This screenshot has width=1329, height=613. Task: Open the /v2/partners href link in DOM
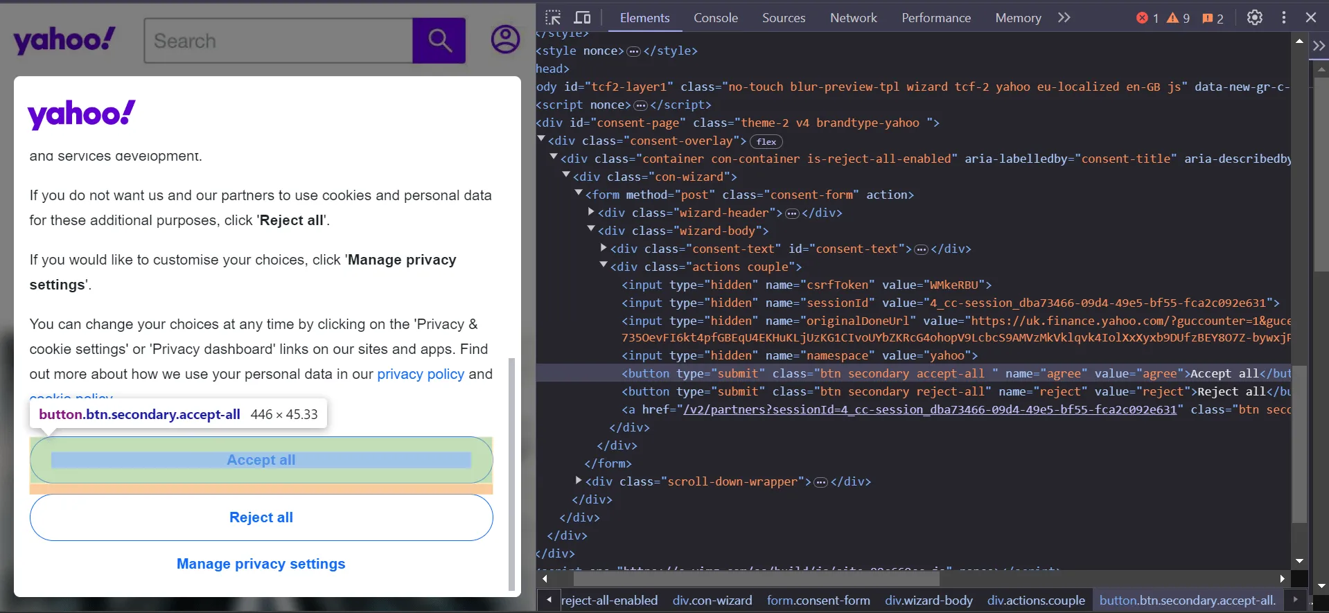tap(930, 409)
